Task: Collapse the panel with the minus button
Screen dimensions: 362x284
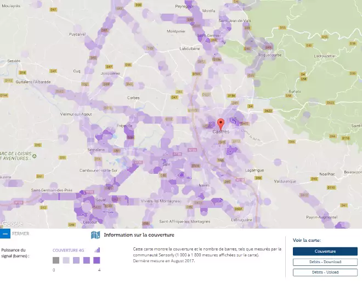Action: coord(5,234)
